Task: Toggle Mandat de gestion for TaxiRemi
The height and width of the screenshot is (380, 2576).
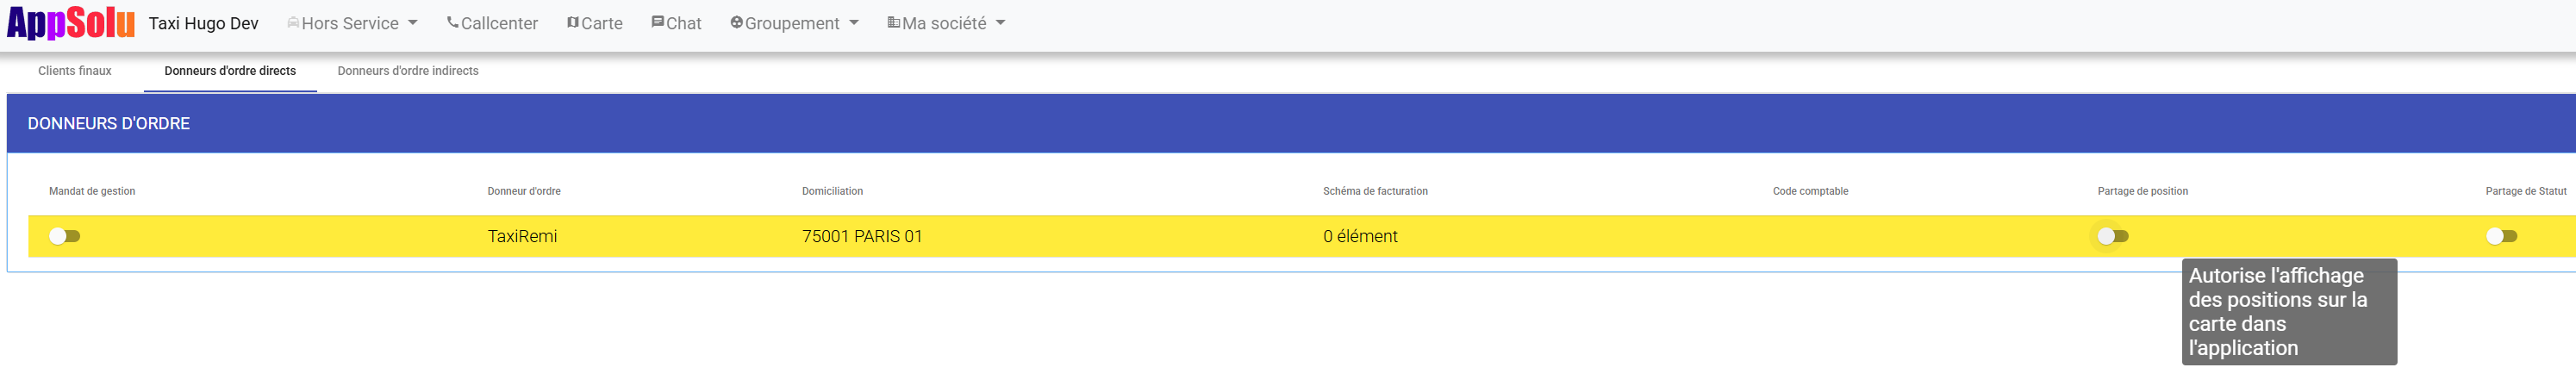Action: 65,236
